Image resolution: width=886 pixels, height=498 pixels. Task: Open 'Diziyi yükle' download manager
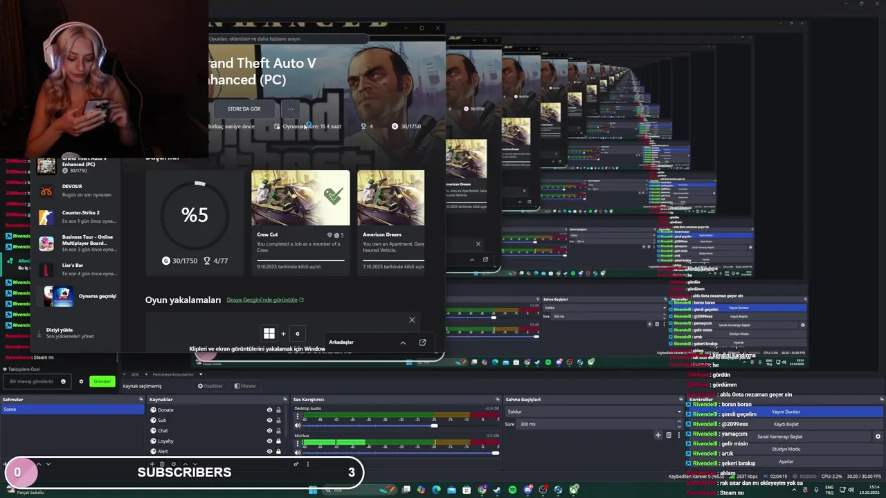[x=69, y=333]
